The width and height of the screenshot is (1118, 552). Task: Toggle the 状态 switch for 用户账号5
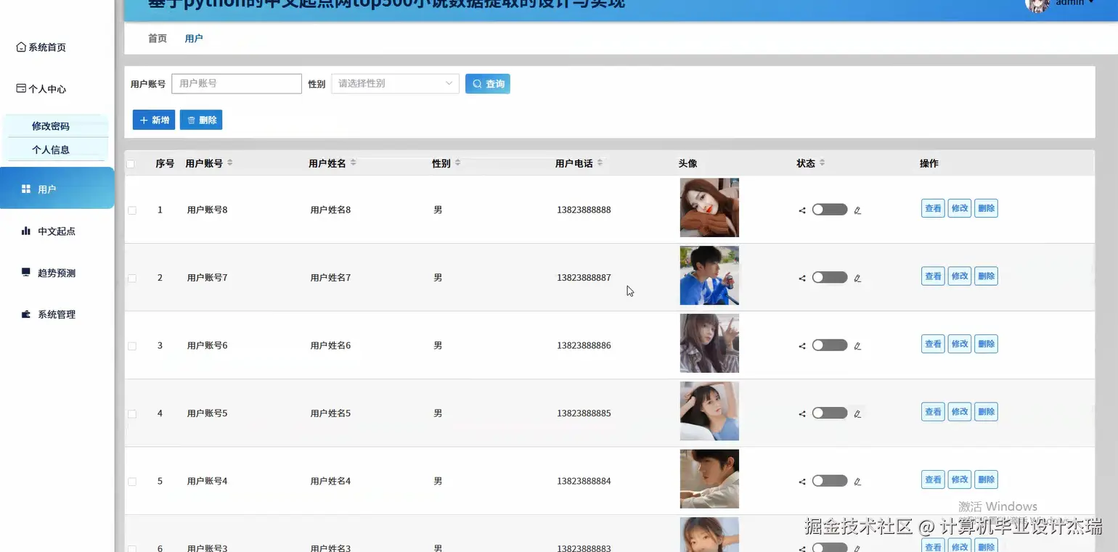pos(830,413)
